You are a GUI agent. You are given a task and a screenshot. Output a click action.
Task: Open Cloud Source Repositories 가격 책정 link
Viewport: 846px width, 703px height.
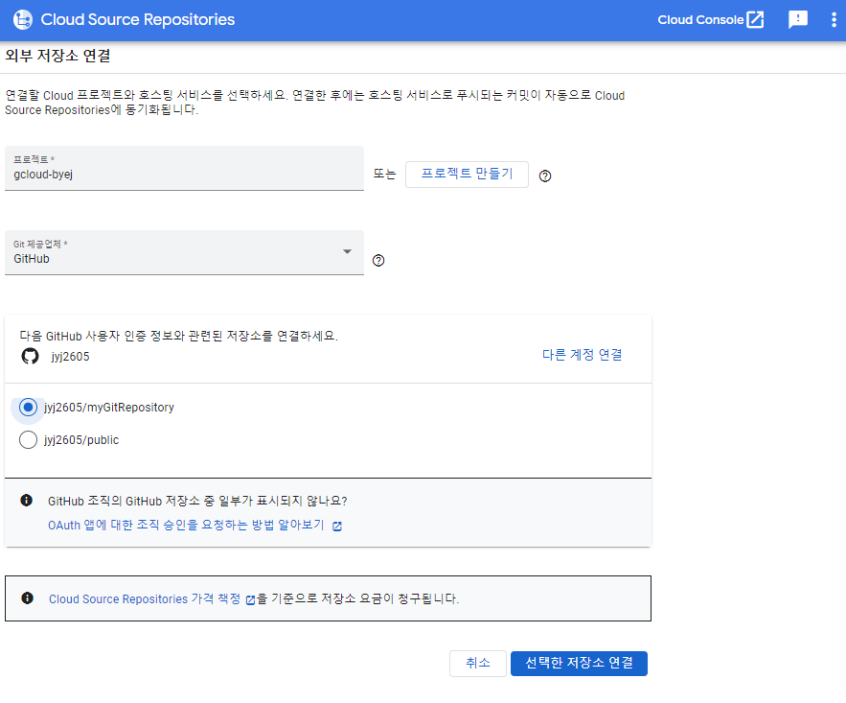[145, 598]
